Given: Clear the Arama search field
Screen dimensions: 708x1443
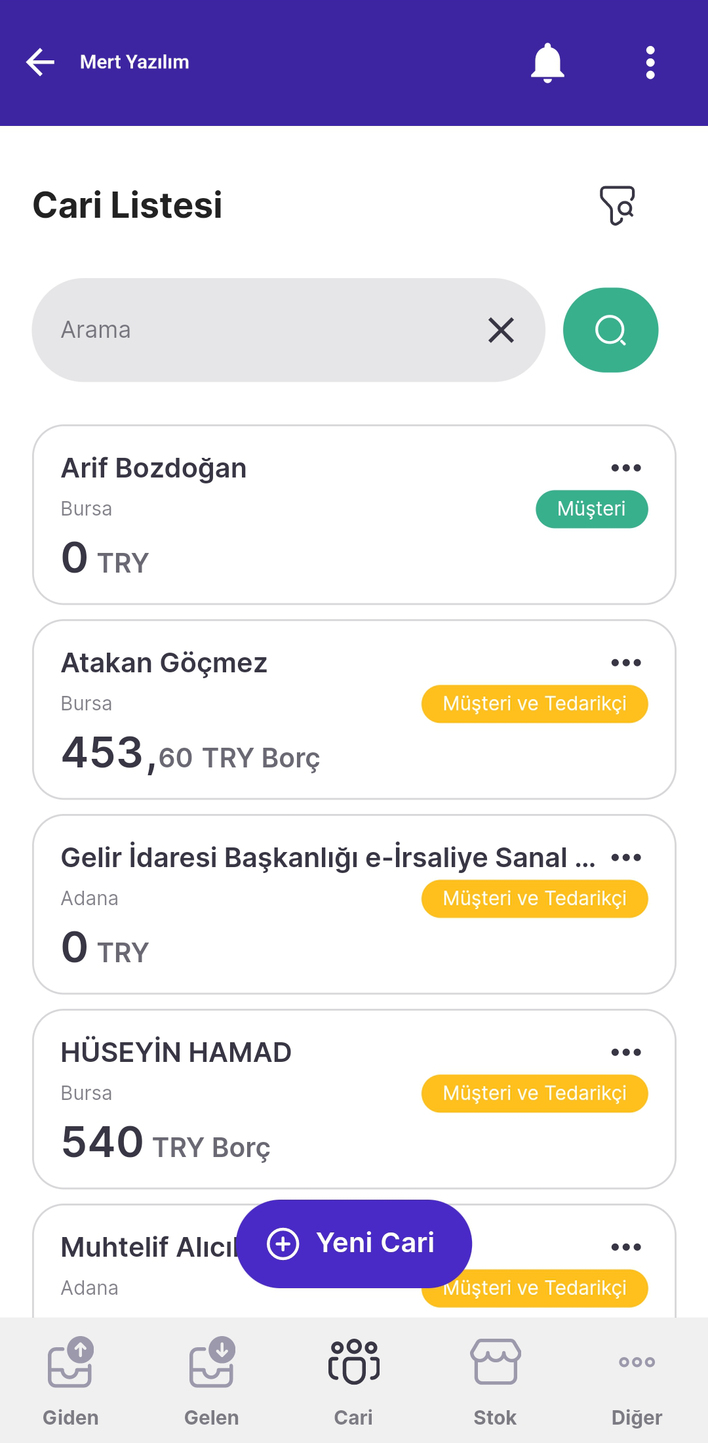Looking at the screenshot, I should [x=501, y=330].
